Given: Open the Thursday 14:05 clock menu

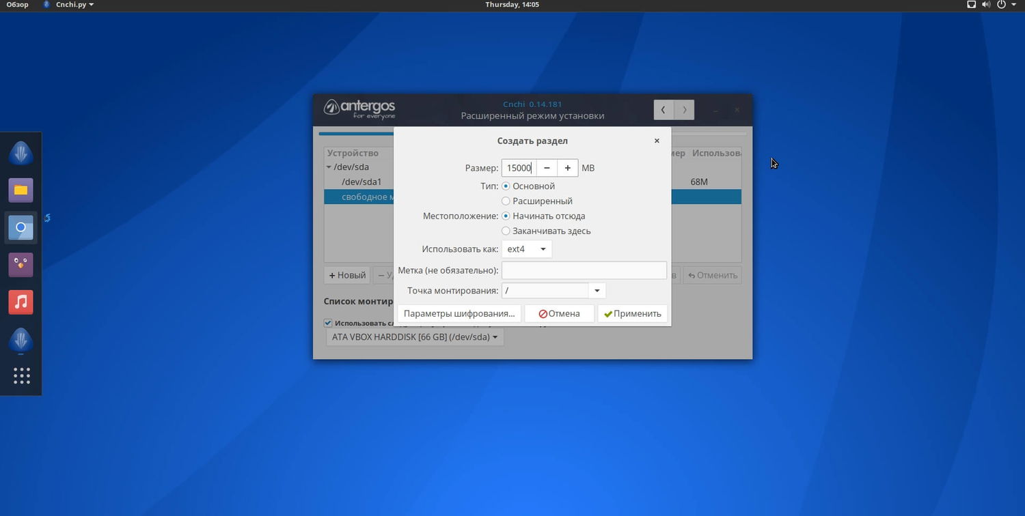Looking at the screenshot, I should coord(512,5).
